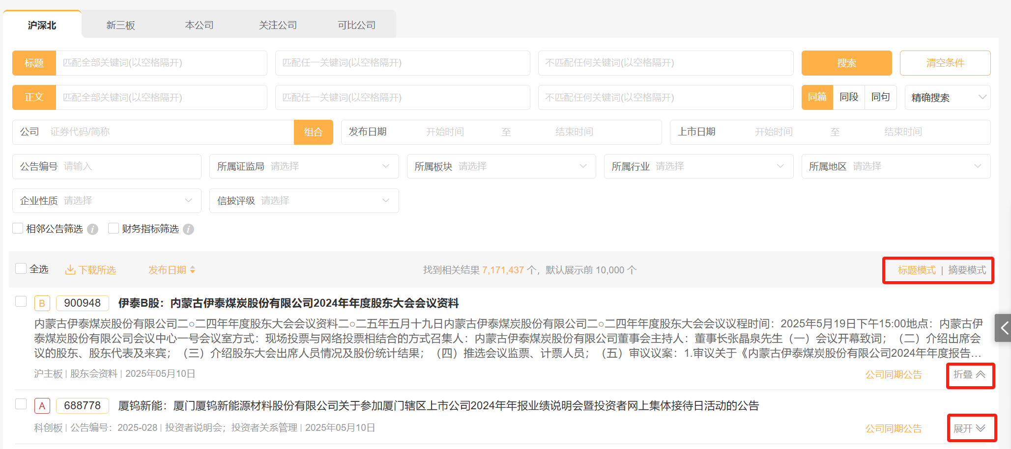The image size is (1011, 449).
Task: Click stock code 688778
Action: pos(83,406)
